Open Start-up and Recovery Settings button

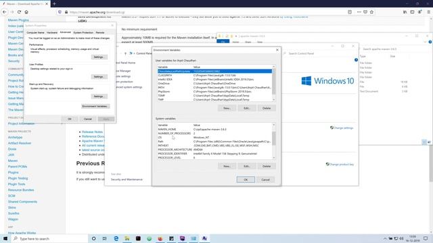pyautogui.click(x=99, y=97)
